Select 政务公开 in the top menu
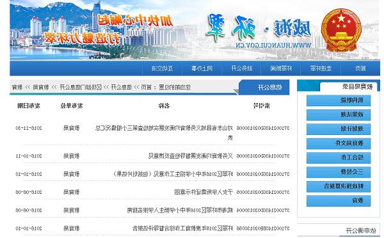 coord(241,68)
